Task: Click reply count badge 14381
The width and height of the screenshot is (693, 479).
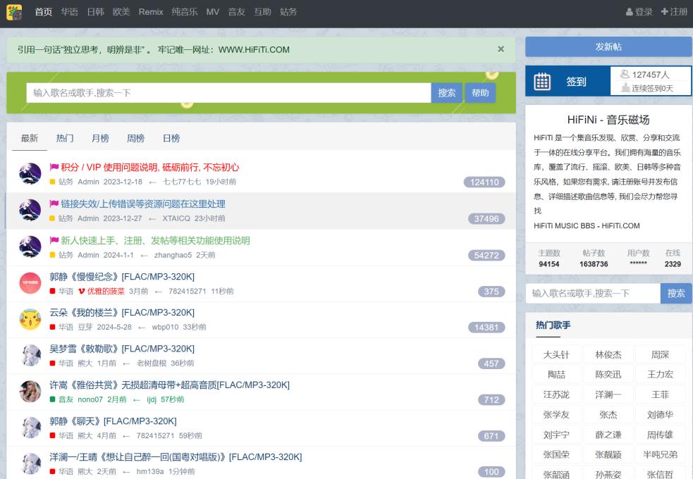Action: click(486, 328)
